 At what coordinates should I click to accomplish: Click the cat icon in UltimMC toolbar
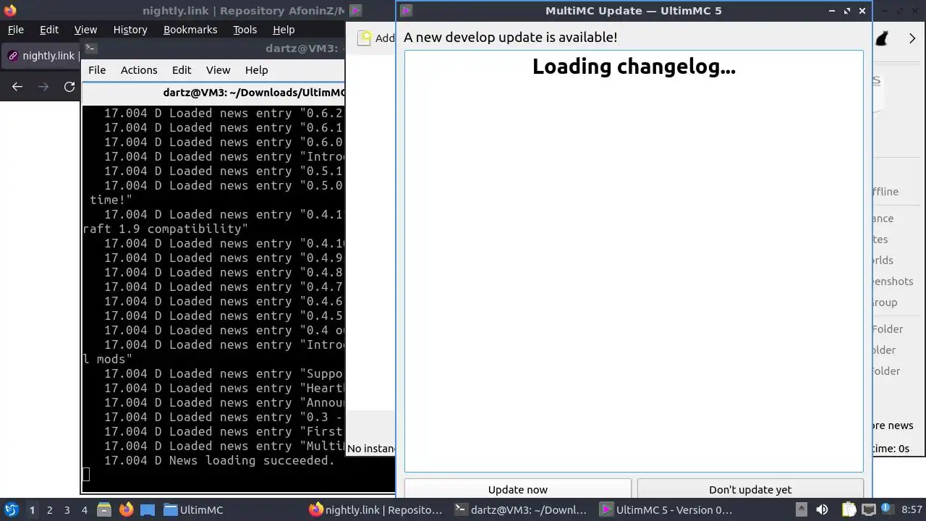pyautogui.click(x=882, y=38)
